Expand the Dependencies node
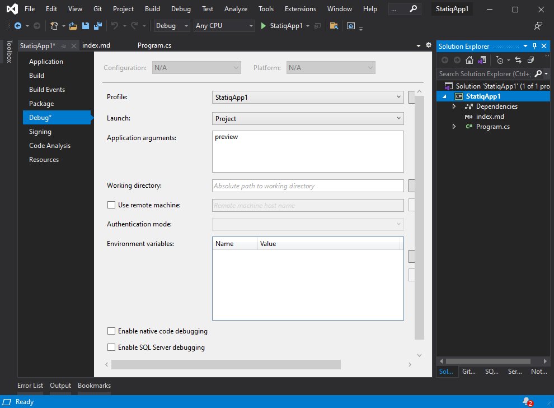Viewport: 554px width, 408px height. click(x=454, y=106)
